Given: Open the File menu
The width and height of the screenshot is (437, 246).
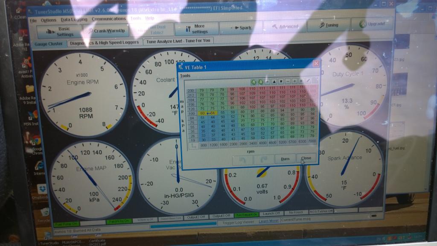Looking at the screenshot, I should [x=33, y=20].
